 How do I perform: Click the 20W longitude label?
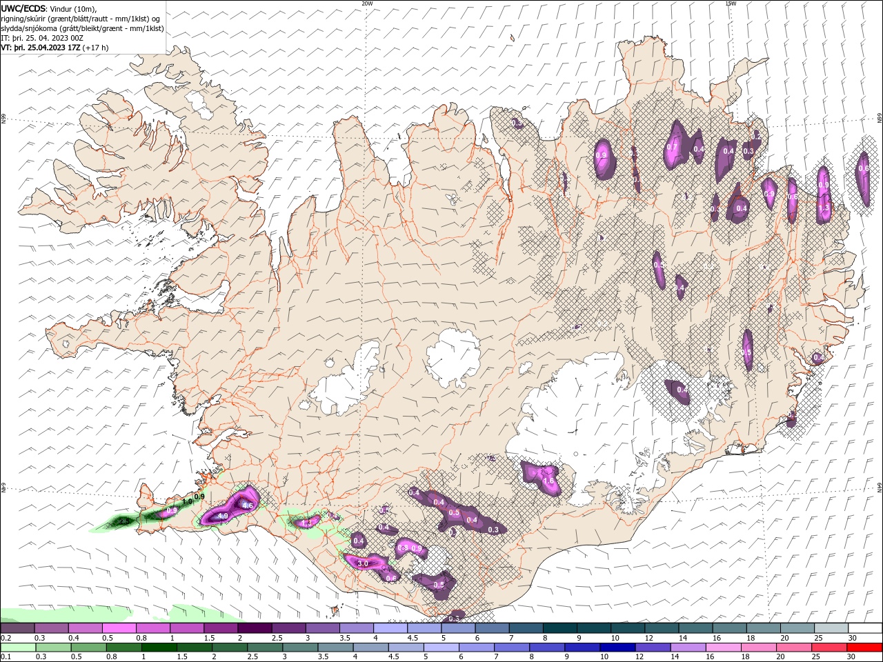[368, 3]
